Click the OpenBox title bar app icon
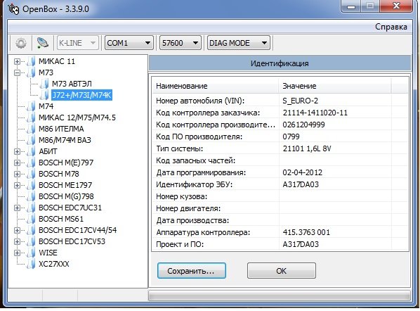The height and width of the screenshot is (311, 420). coord(13,9)
